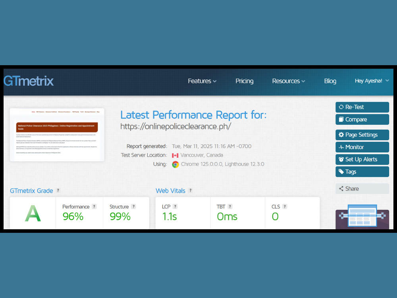The height and width of the screenshot is (298, 397).
Task: Click the 0ms TBT value
Action: (227, 217)
